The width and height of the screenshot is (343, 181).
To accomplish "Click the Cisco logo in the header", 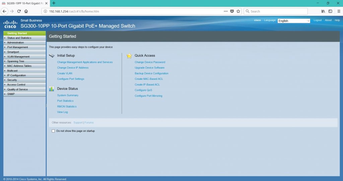I will [10, 24].
